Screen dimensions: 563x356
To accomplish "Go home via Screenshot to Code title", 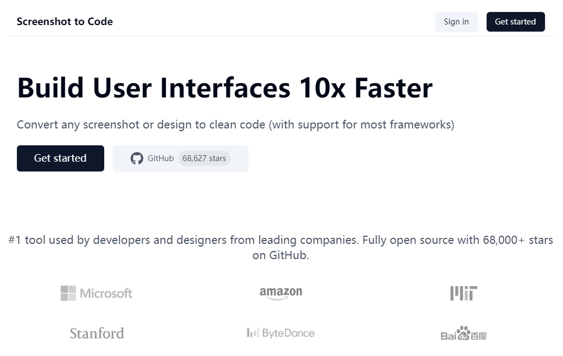I will (65, 22).
